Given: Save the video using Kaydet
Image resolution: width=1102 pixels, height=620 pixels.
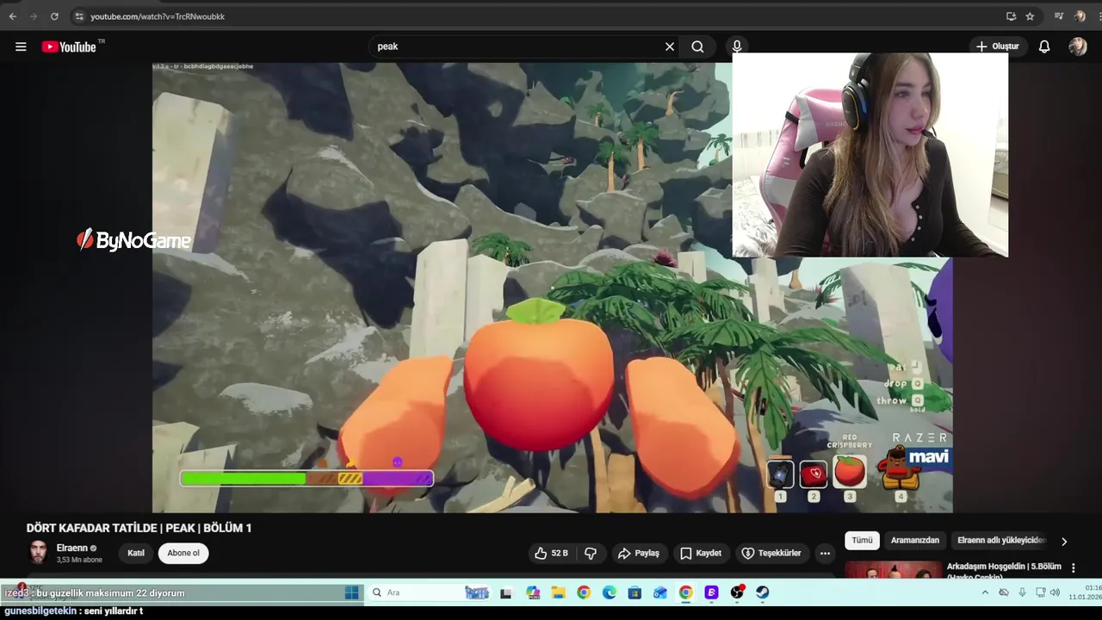Looking at the screenshot, I should pyautogui.click(x=701, y=553).
